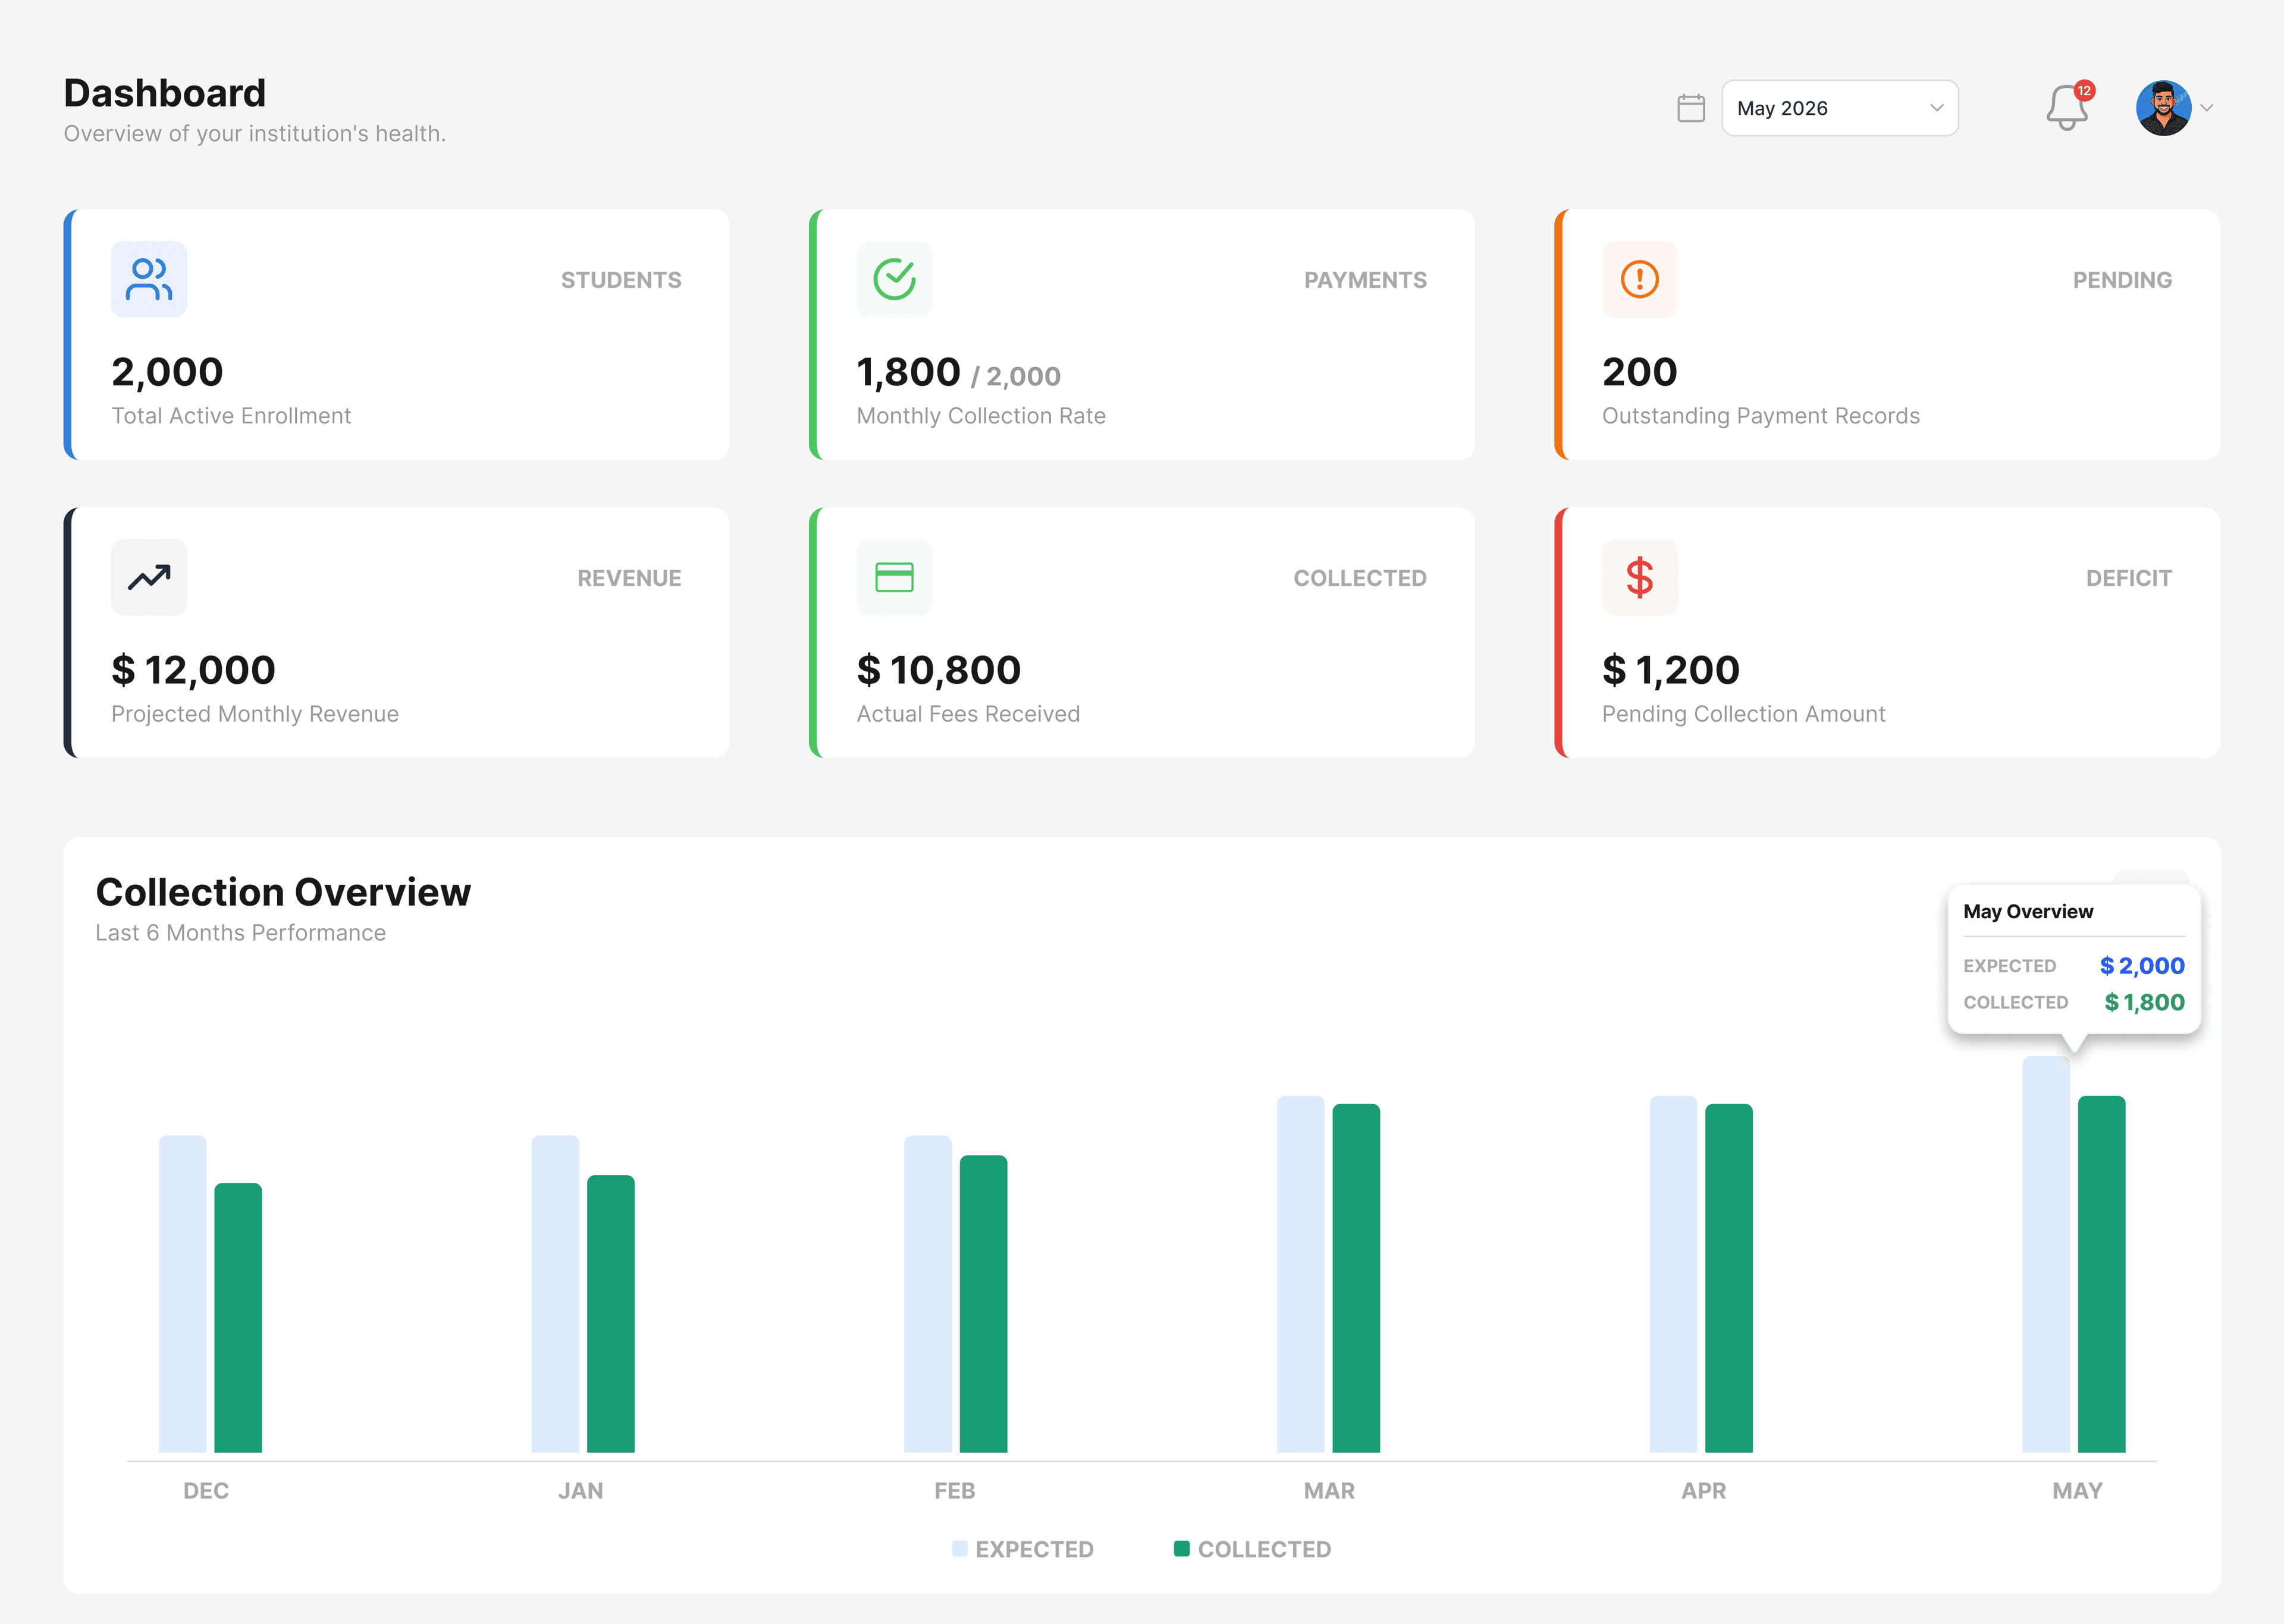Click the MAY expected bar
2284x1624 pixels.
click(x=2046, y=1254)
